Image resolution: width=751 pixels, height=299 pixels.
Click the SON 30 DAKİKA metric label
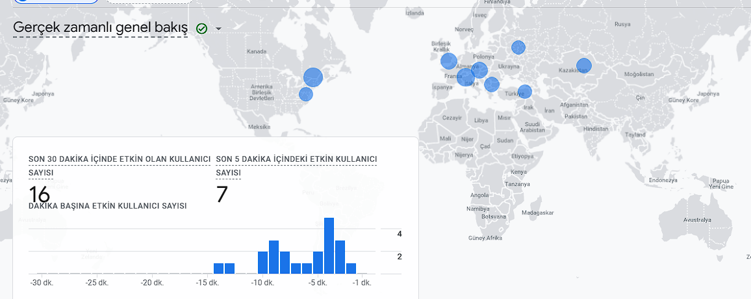120,165
